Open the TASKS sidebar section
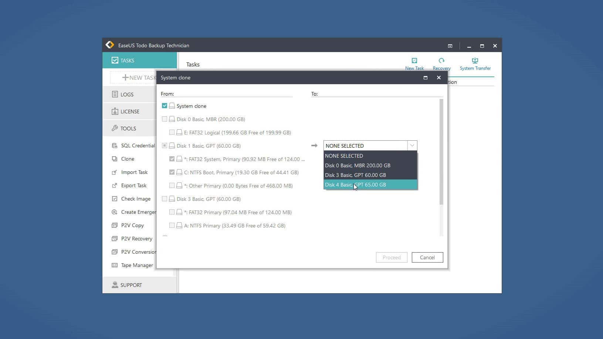603x339 pixels. point(139,60)
